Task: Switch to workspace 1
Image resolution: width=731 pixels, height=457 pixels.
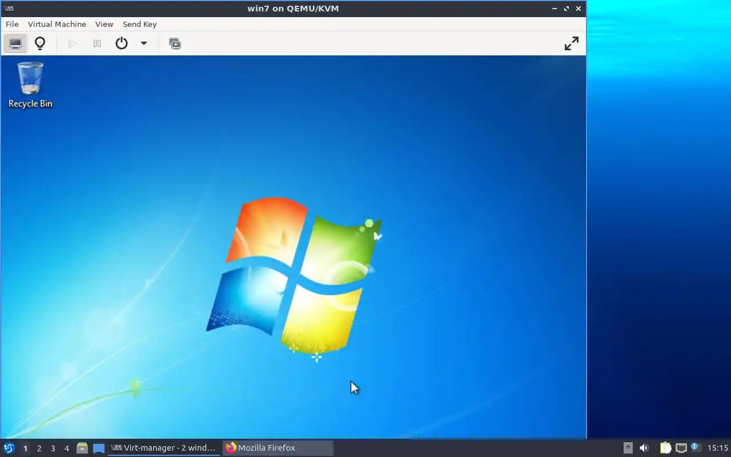Action: click(25, 448)
